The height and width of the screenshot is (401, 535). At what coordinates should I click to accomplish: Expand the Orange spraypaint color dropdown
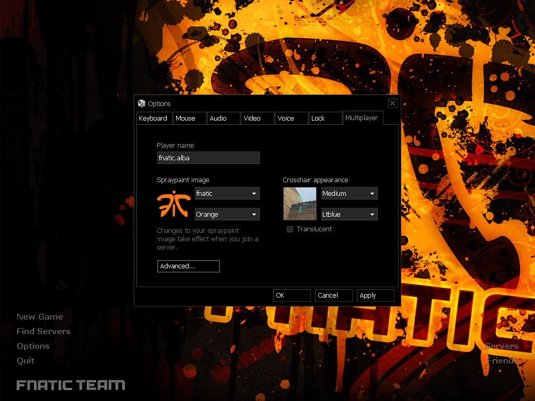(x=227, y=215)
